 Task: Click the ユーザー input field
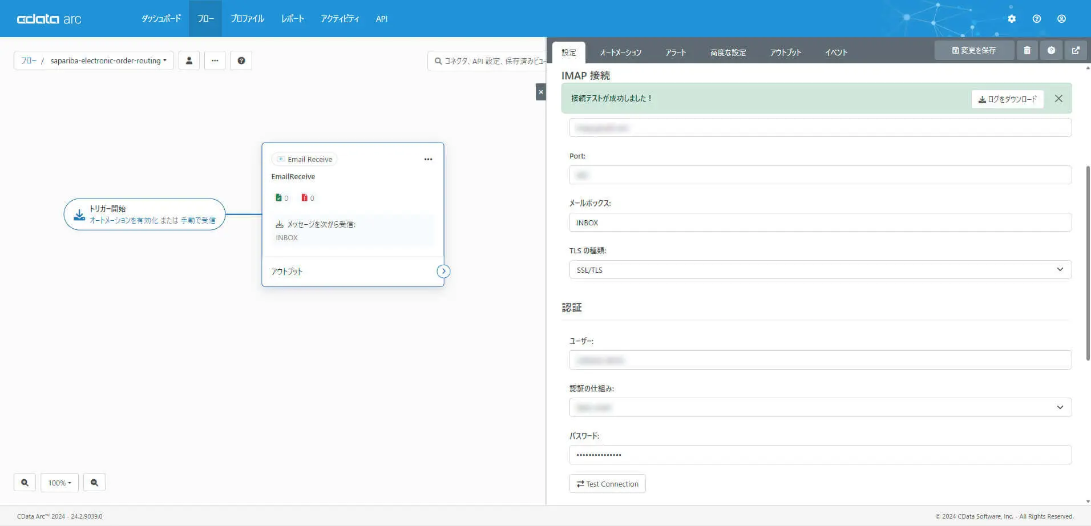[x=820, y=360]
